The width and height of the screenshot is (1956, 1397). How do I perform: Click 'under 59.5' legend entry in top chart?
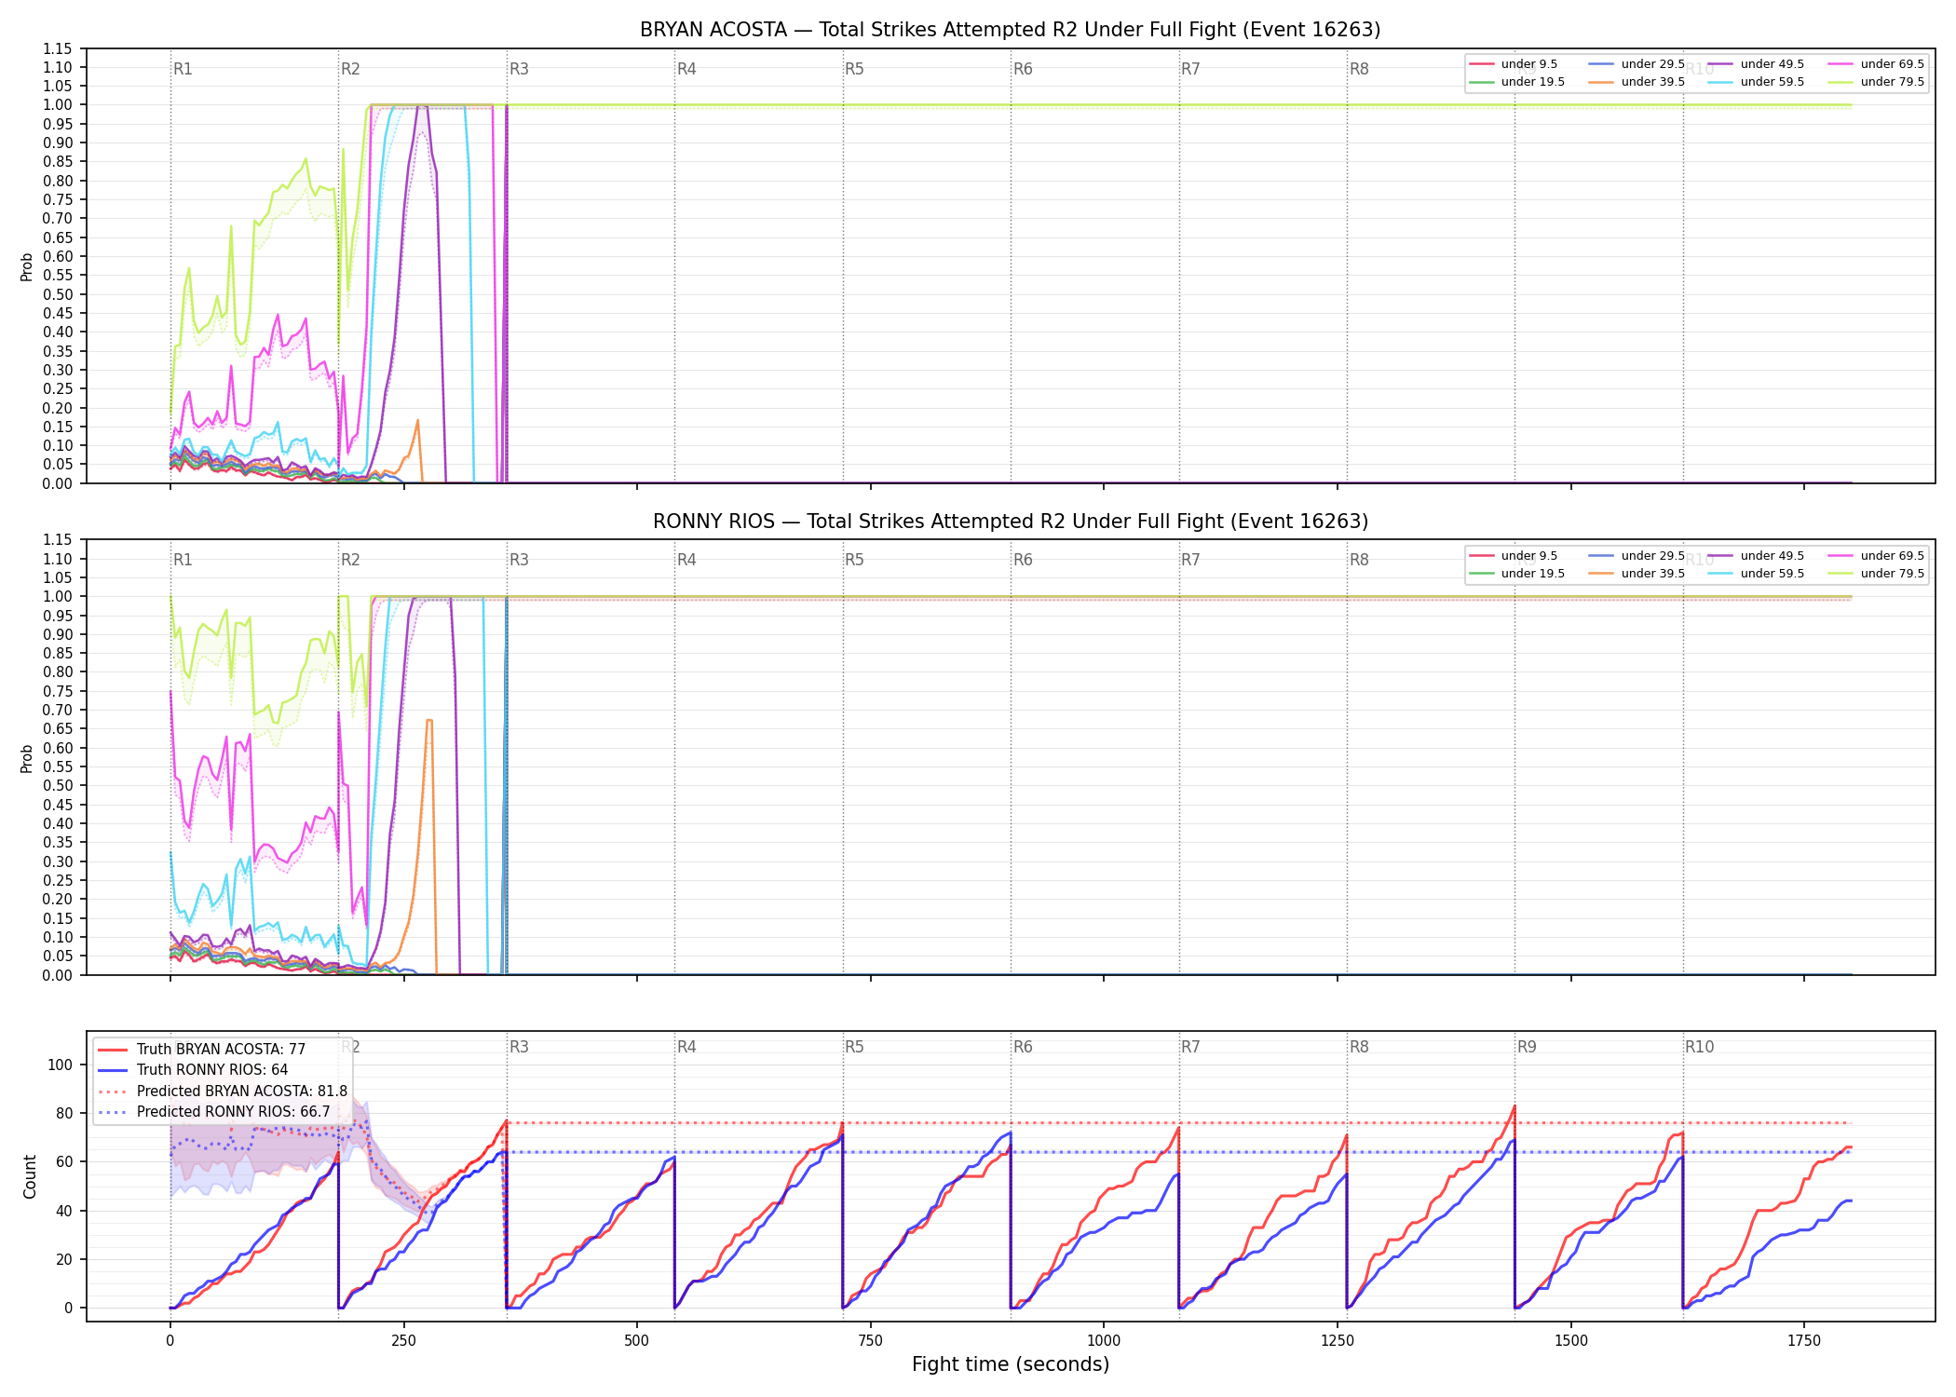(x=1756, y=82)
